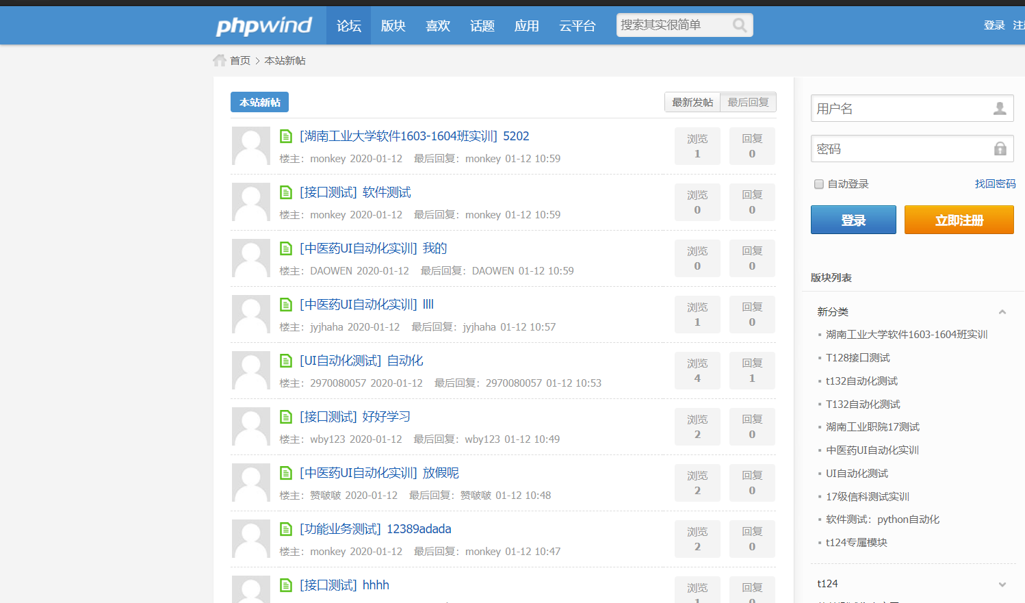This screenshot has height=603, width=1025.
Task: Click the green post icon beside [接口测试] hhhh
Action: pyautogui.click(x=285, y=585)
